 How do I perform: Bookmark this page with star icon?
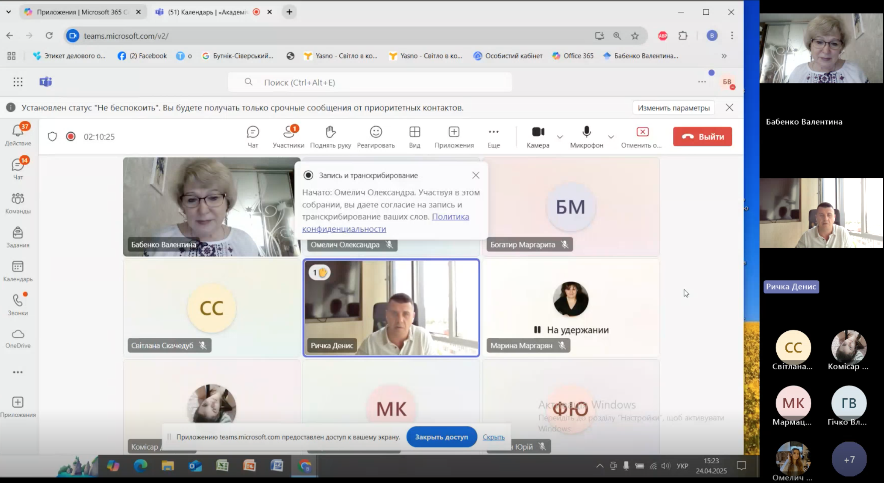[x=635, y=36]
